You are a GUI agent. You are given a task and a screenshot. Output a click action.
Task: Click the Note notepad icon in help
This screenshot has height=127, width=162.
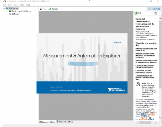click(138, 84)
